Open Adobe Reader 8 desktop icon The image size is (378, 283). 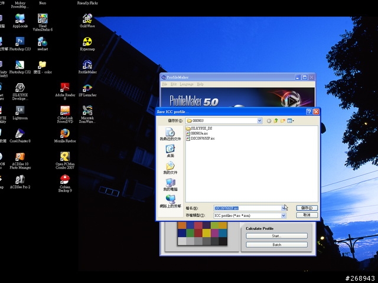pos(65,92)
